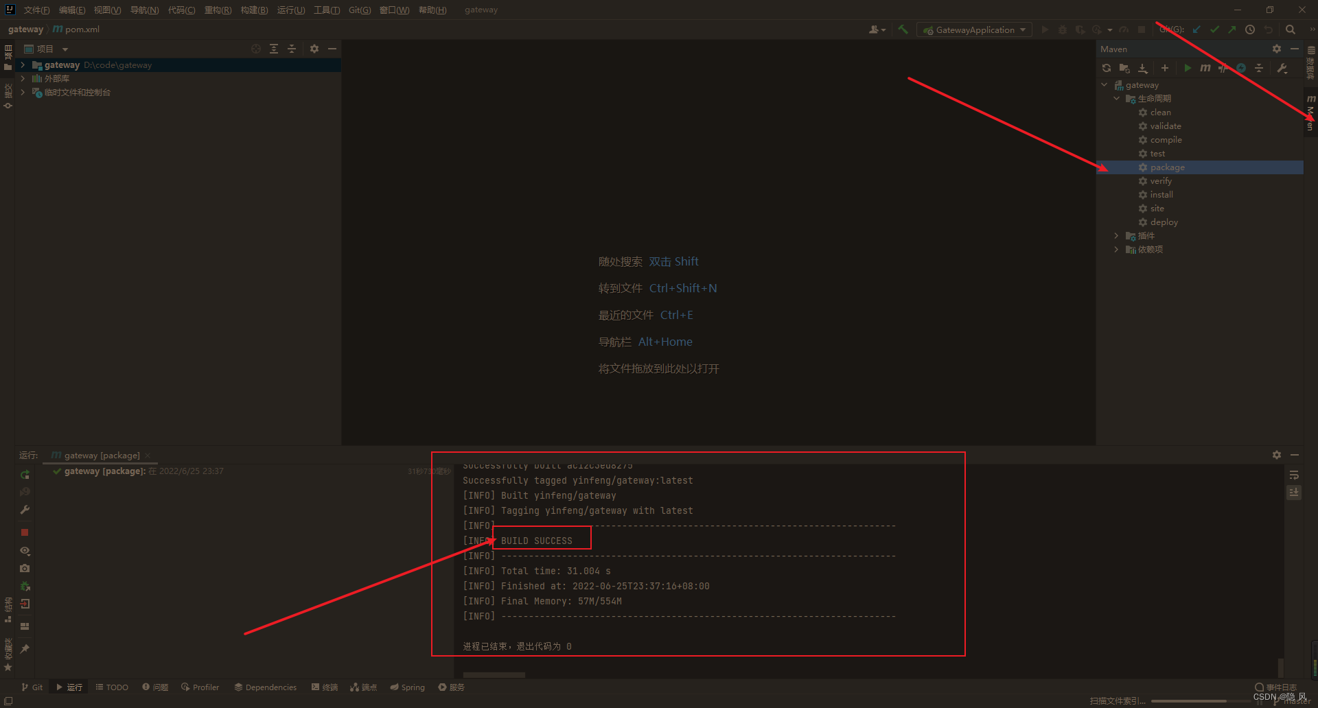Viewport: 1318px width, 708px height.
Task: Click the execute Maven goal 'm' icon
Action: point(1205,68)
